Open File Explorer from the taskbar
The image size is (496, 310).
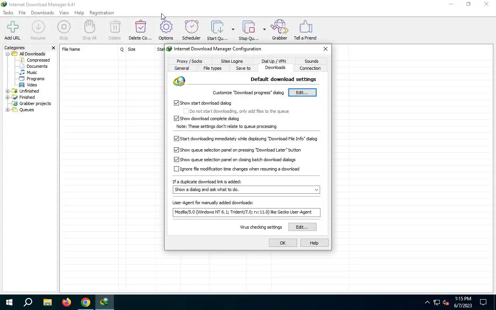tap(47, 302)
